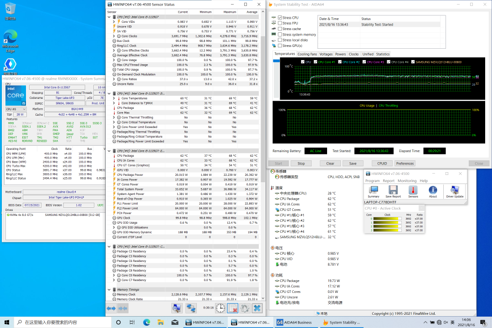
Task: Open the CPU #0 selector dropdown
Action: 16,109
